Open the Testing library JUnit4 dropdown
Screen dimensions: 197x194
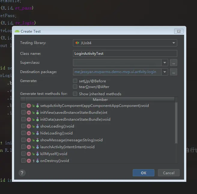point(125,43)
